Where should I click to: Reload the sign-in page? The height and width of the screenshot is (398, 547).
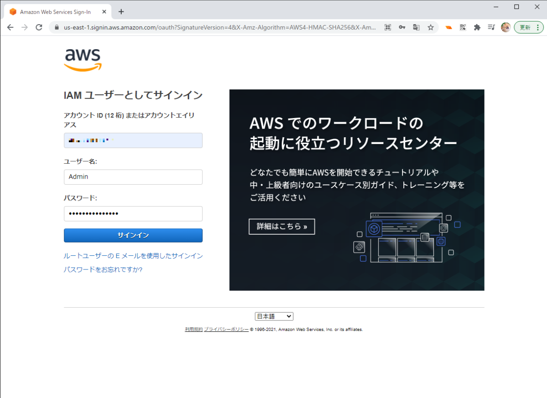[39, 27]
